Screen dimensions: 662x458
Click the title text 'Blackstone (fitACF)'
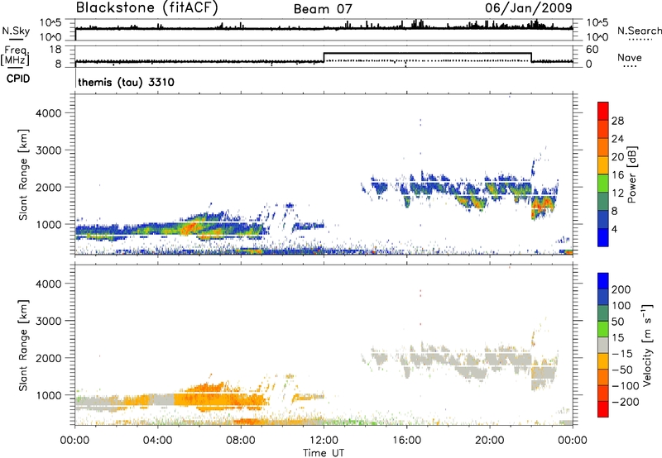(x=147, y=8)
